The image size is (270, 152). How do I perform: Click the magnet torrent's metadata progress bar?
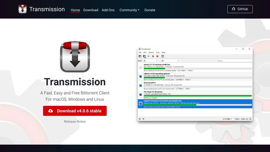[198, 105]
